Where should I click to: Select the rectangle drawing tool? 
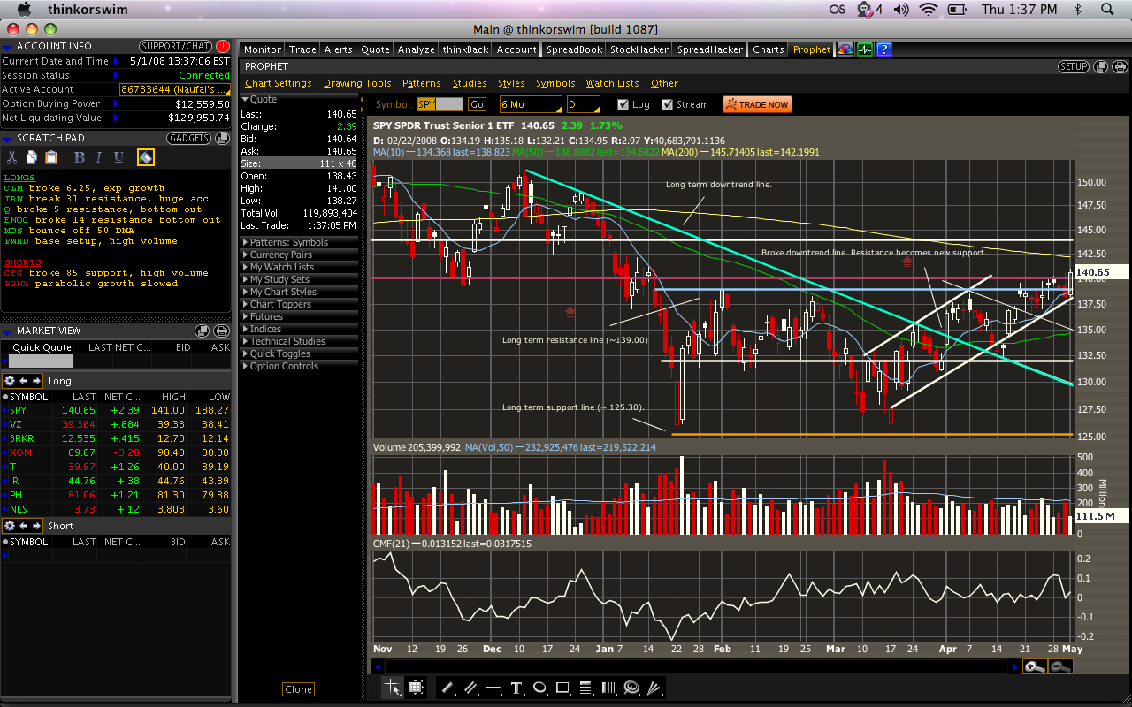coord(562,687)
